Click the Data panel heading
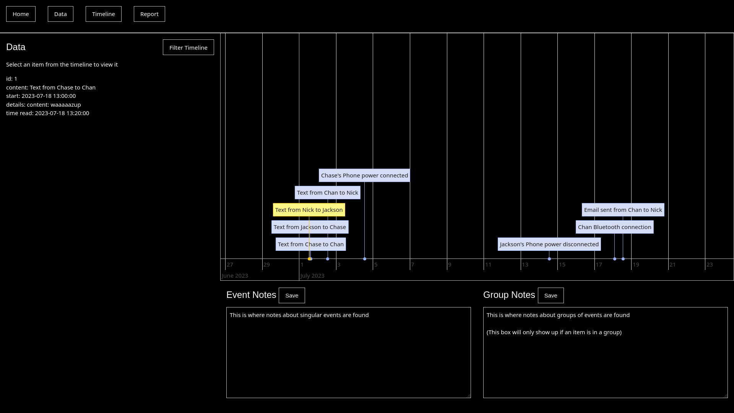Screen dimensions: 734x413 (16, 47)
